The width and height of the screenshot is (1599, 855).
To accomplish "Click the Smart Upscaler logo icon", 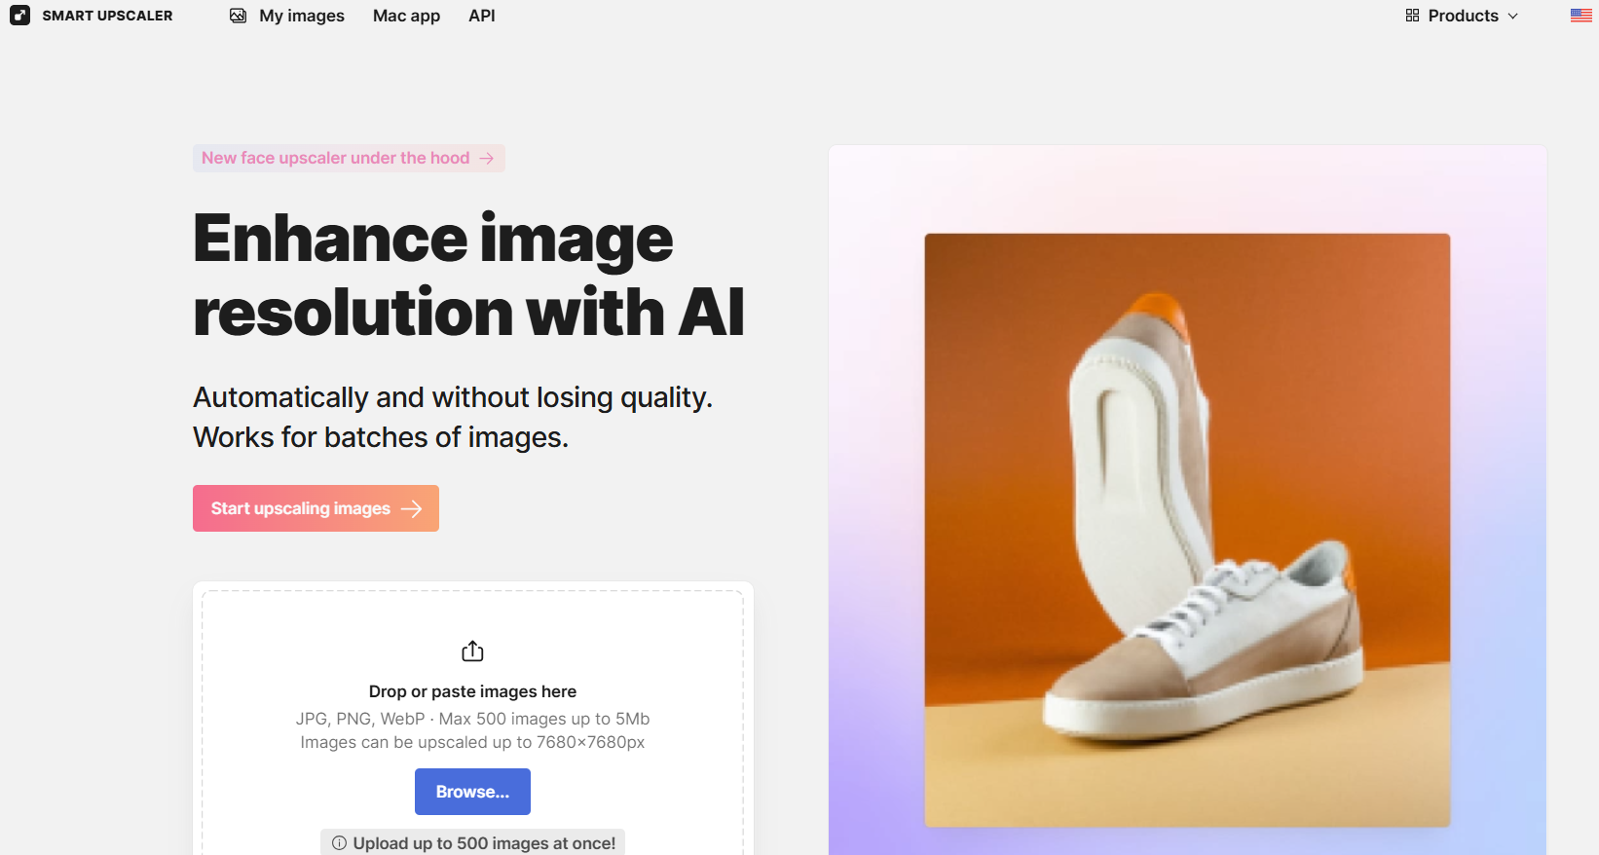I will tap(19, 16).
